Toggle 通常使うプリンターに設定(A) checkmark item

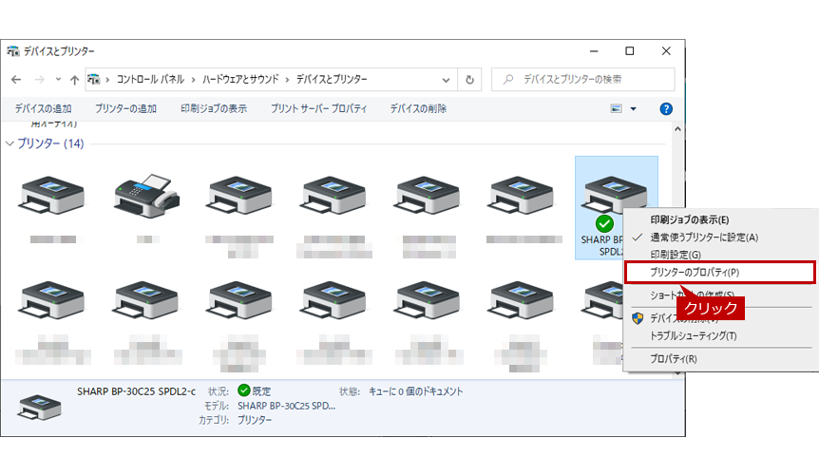pos(704,238)
